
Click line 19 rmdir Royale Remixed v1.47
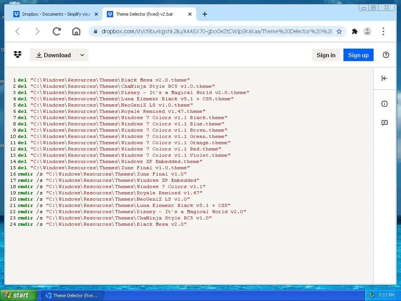tap(110, 193)
